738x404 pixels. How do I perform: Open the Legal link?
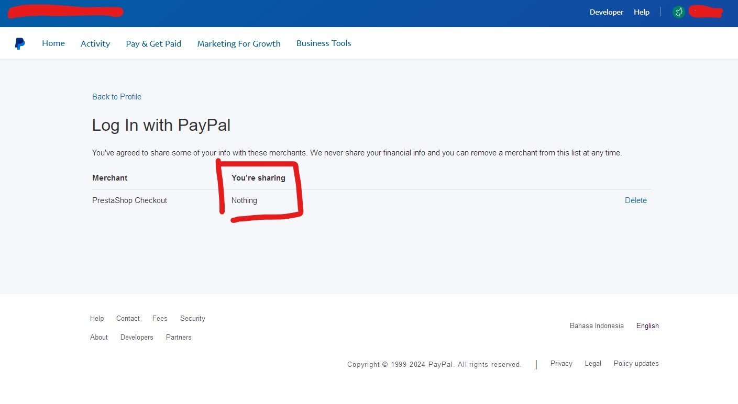(x=593, y=364)
